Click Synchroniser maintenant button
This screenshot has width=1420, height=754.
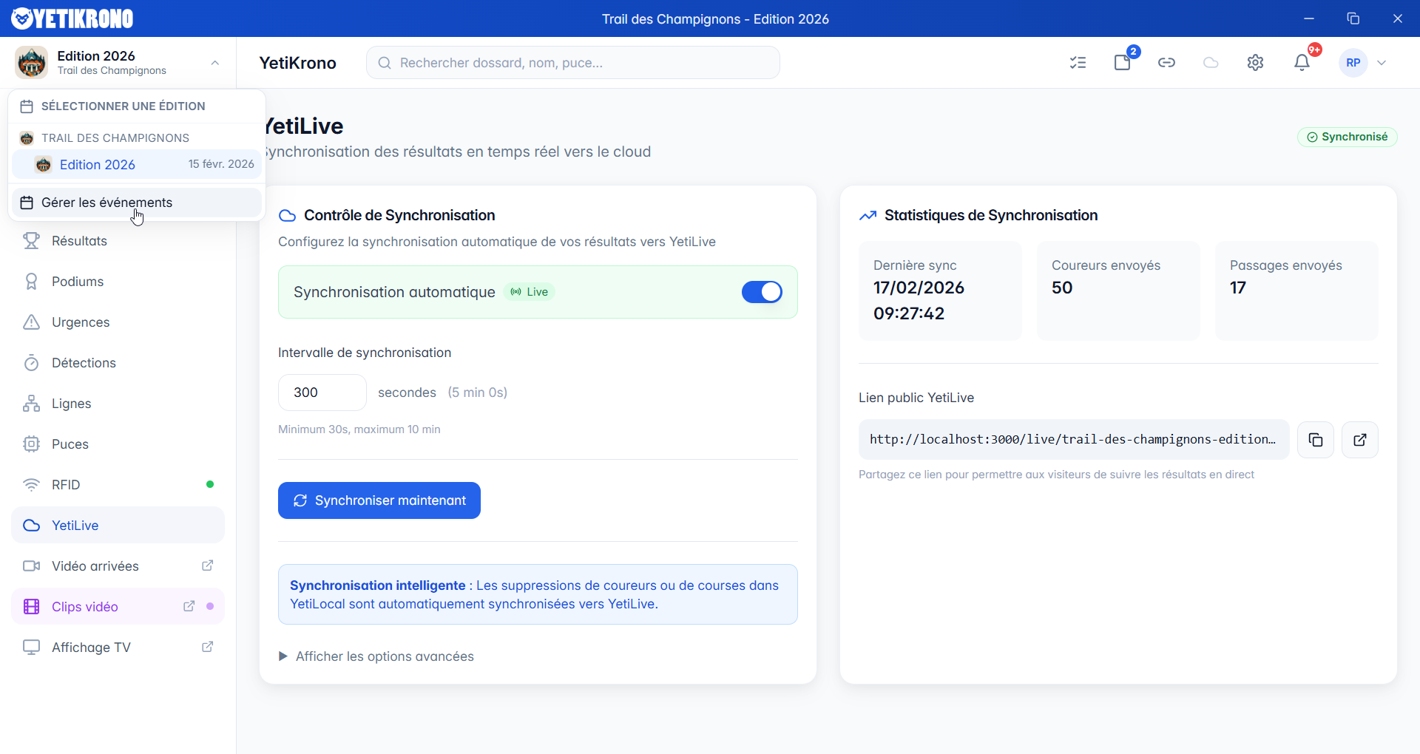tap(379, 500)
